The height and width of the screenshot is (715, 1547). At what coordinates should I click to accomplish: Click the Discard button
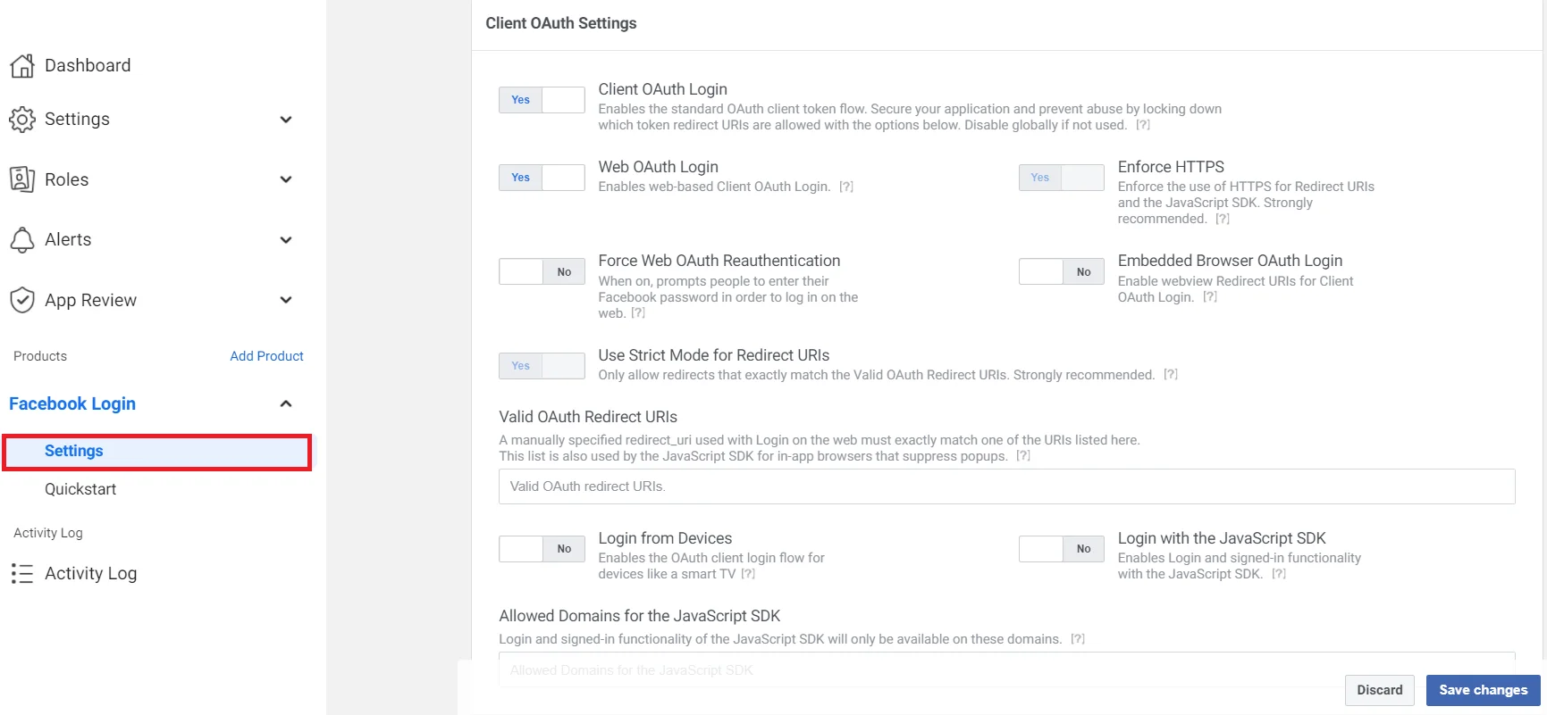click(1380, 690)
